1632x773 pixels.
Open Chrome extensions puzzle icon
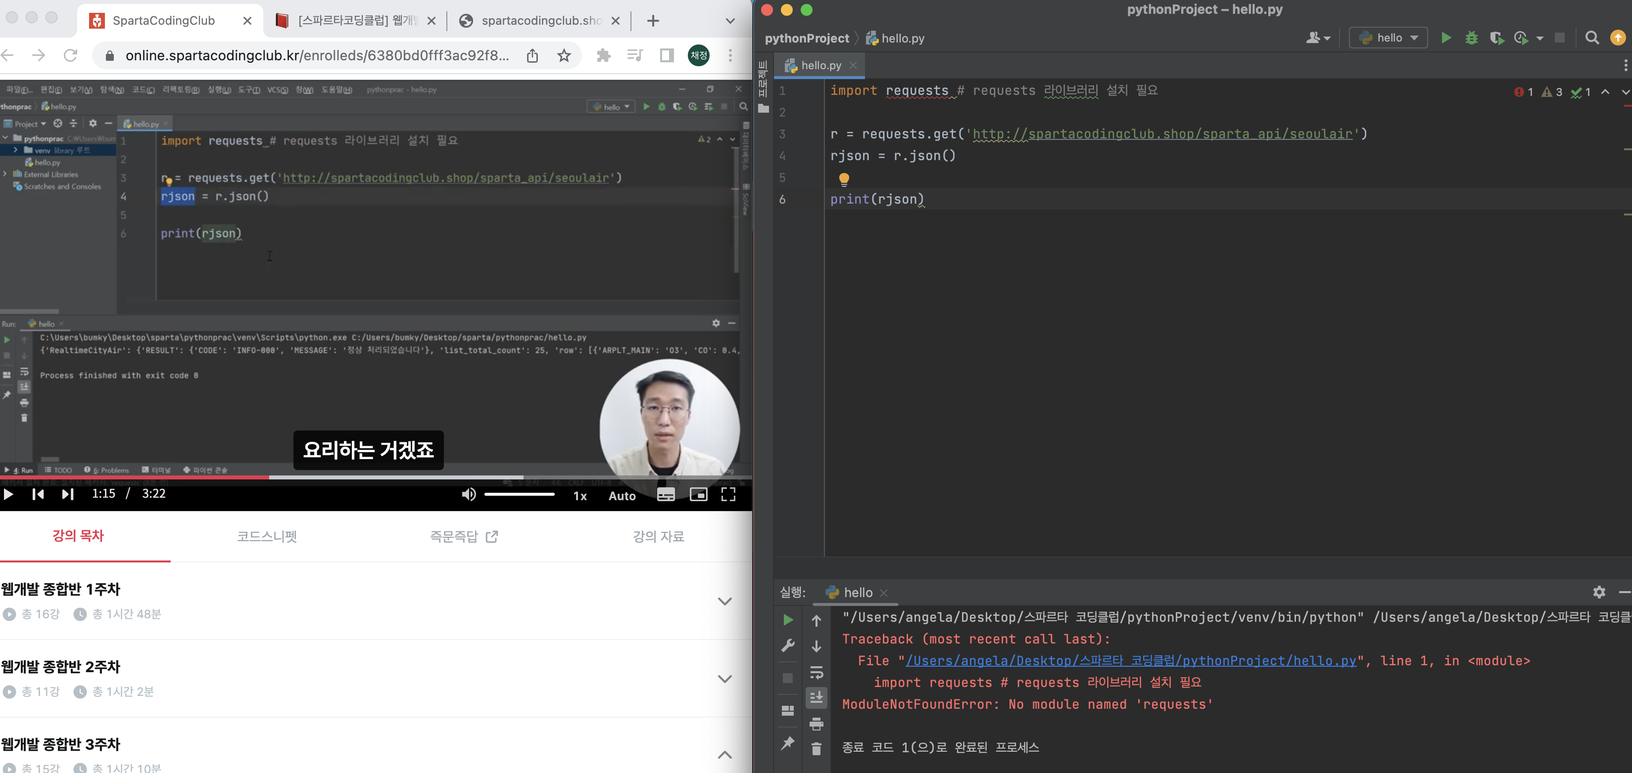coord(603,56)
